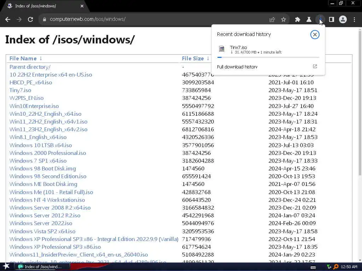Reload the current page

coord(30,19)
